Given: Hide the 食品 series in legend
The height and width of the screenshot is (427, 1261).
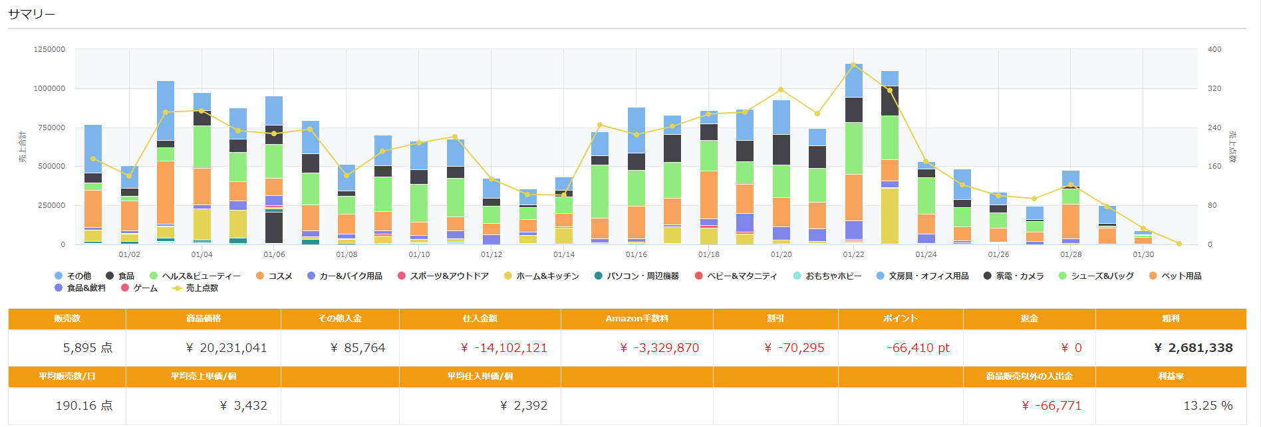Looking at the screenshot, I should point(120,276).
